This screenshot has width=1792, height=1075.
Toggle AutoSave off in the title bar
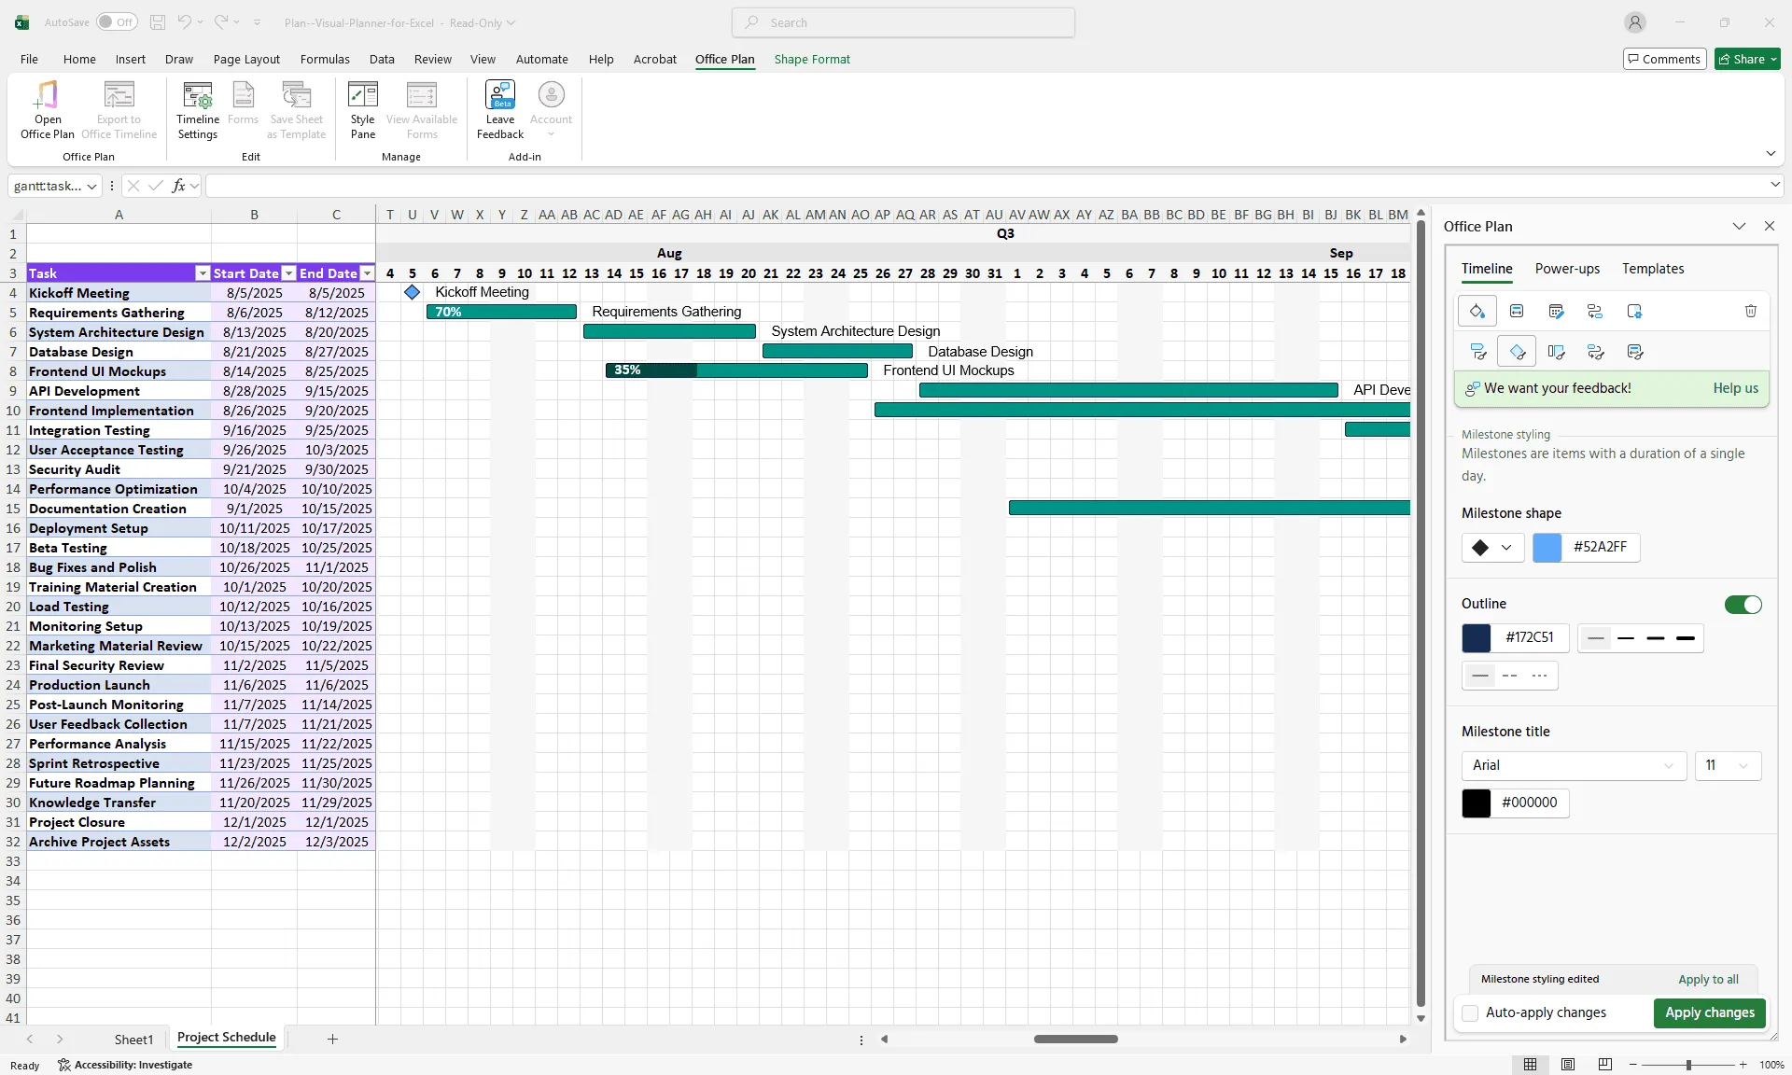pos(117,21)
